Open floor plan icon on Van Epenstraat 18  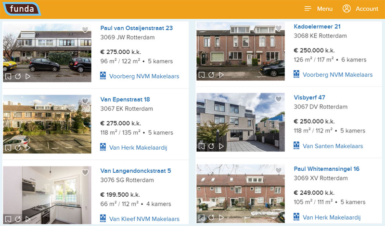8,147
